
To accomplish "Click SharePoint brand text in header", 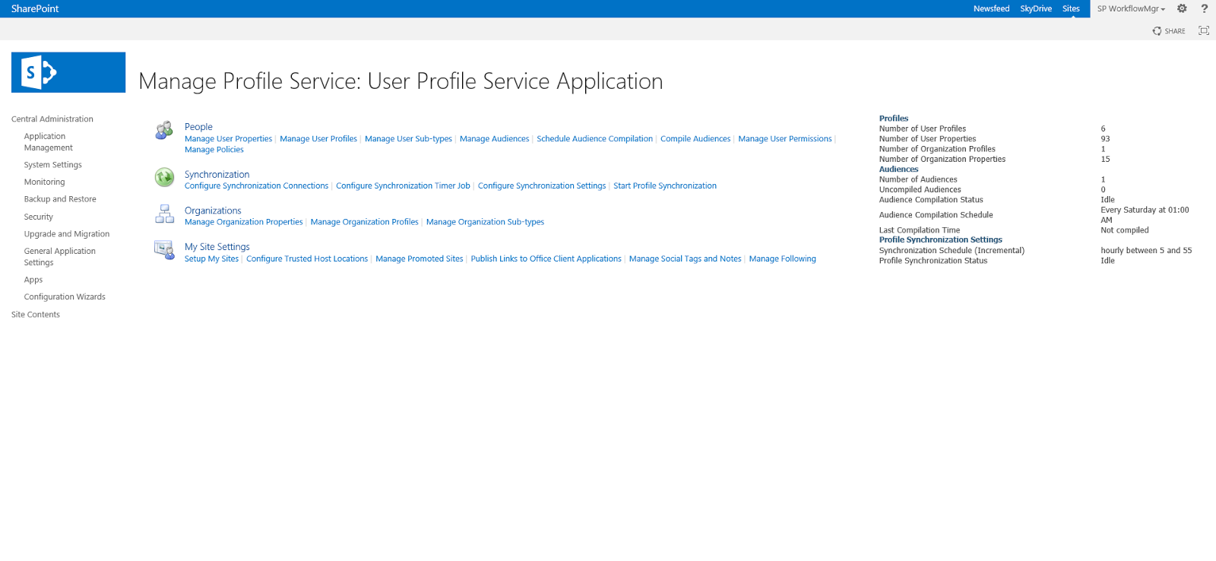I will [35, 9].
